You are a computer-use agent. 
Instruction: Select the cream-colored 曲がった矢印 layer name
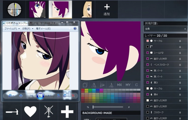[x=160, y=101]
